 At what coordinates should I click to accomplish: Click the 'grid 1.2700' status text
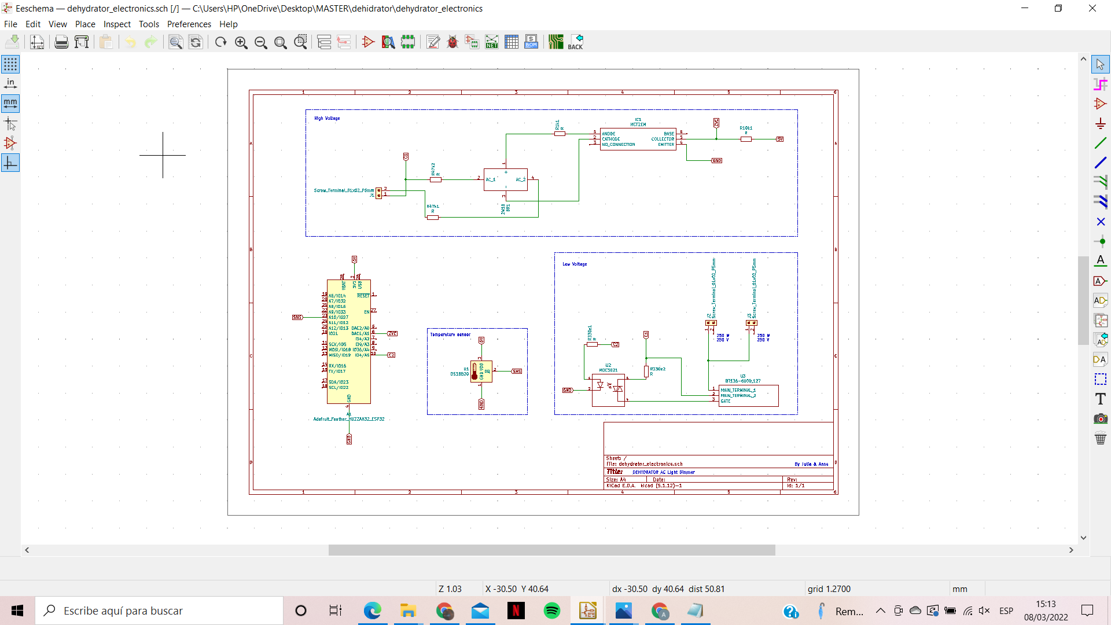coord(829,589)
